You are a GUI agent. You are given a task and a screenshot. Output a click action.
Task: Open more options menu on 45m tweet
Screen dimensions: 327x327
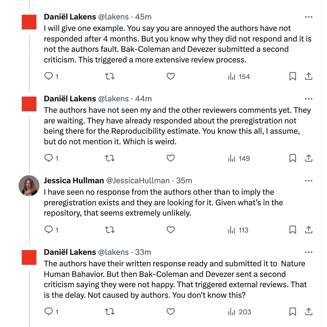click(x=309, y=17)
